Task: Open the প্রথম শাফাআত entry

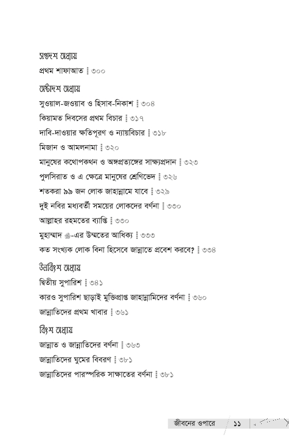Action: [x=72, y=71]
